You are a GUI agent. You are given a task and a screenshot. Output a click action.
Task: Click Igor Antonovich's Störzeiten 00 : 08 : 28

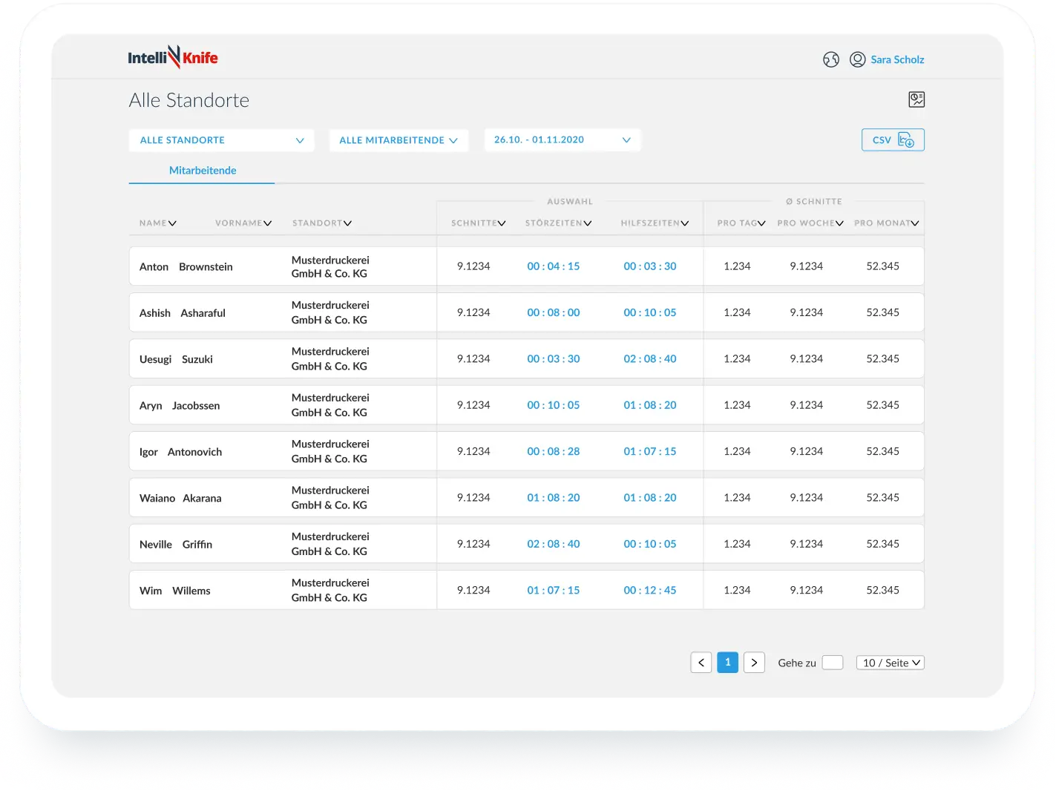(554, 451)
